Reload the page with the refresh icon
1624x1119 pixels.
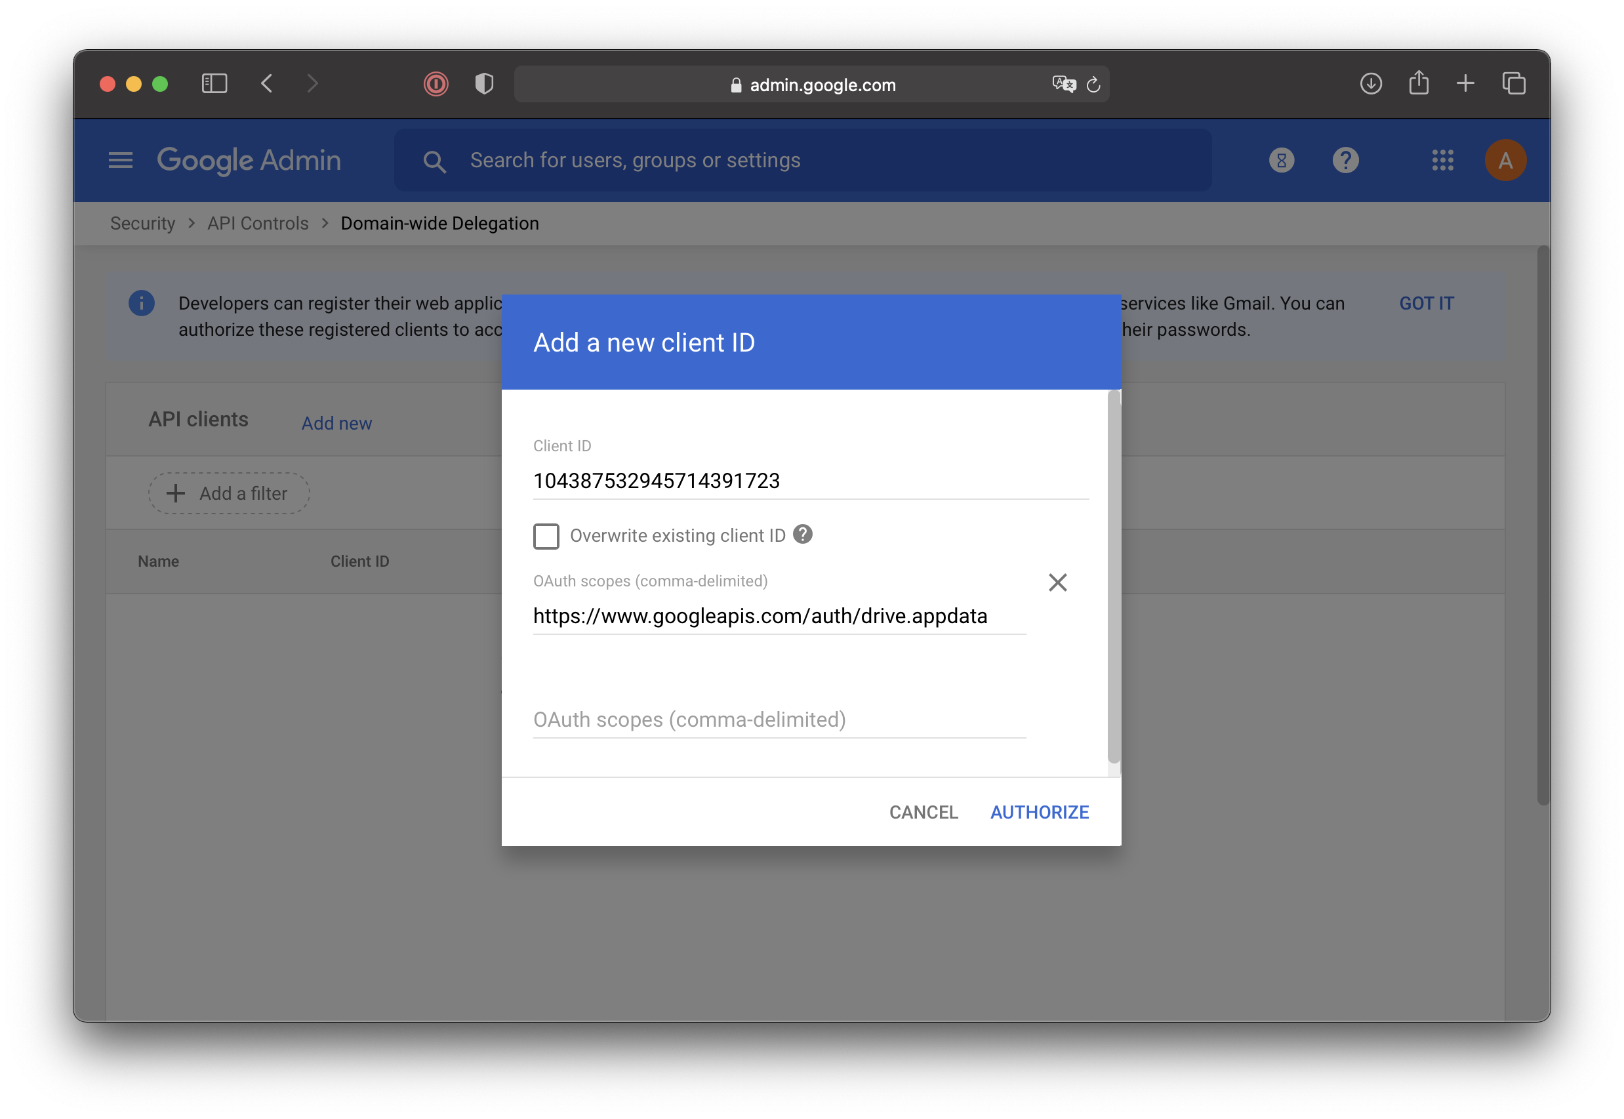click(x=1093, y=84)
